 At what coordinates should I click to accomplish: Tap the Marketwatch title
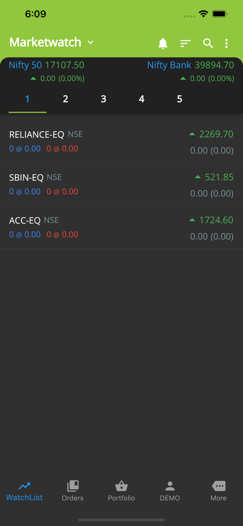45,42
